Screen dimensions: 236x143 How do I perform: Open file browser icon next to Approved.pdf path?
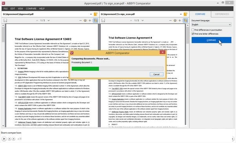pyautogui.click(x=96, y=14)
